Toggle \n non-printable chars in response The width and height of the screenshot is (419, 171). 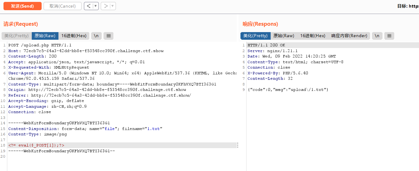pyautogui.click(x=377, y=36)
